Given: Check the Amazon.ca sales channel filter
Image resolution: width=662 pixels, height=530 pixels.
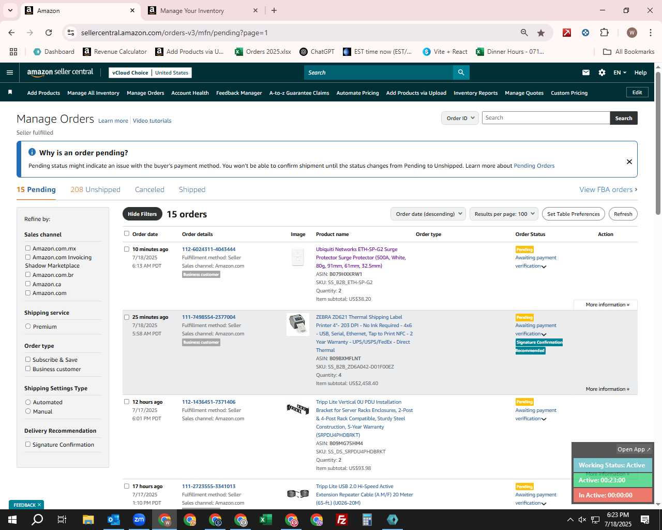Looking at the screenshot, I should tap(28, 284).
